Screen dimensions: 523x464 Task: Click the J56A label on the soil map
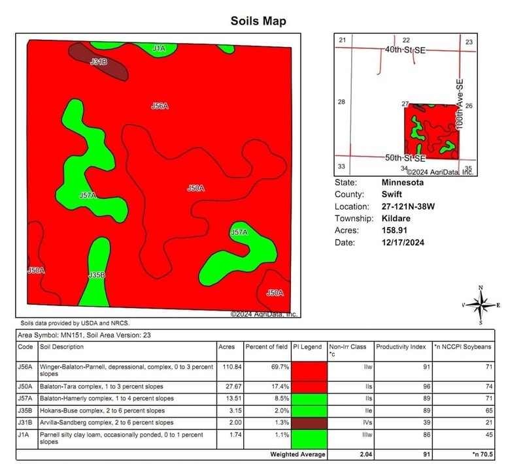tap(160, 106)
